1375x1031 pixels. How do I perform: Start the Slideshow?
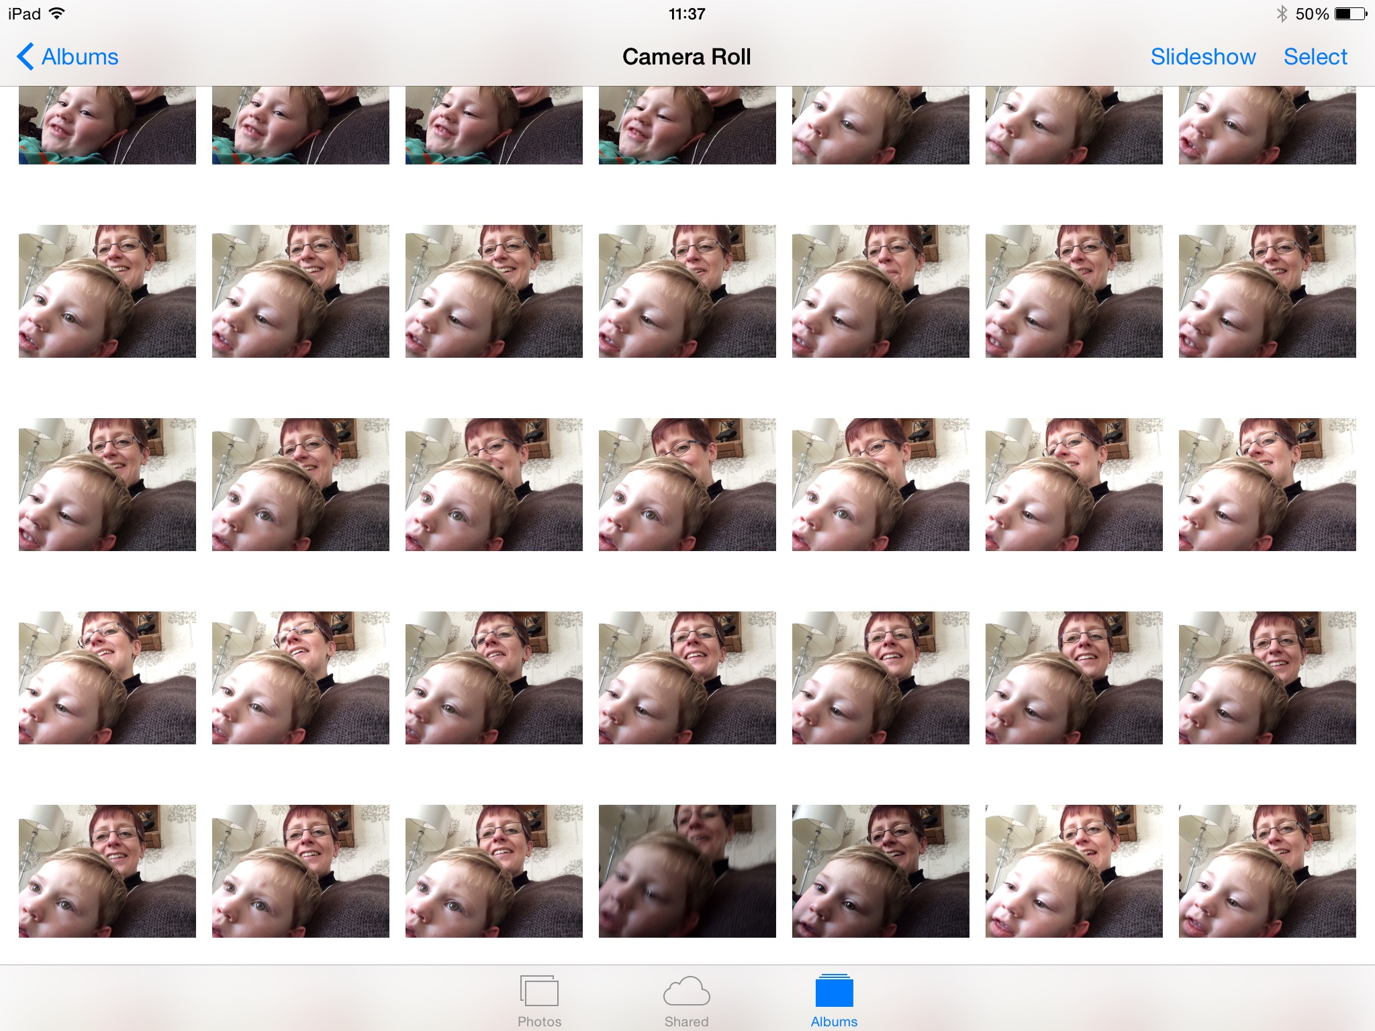(x=1202, y=57)
